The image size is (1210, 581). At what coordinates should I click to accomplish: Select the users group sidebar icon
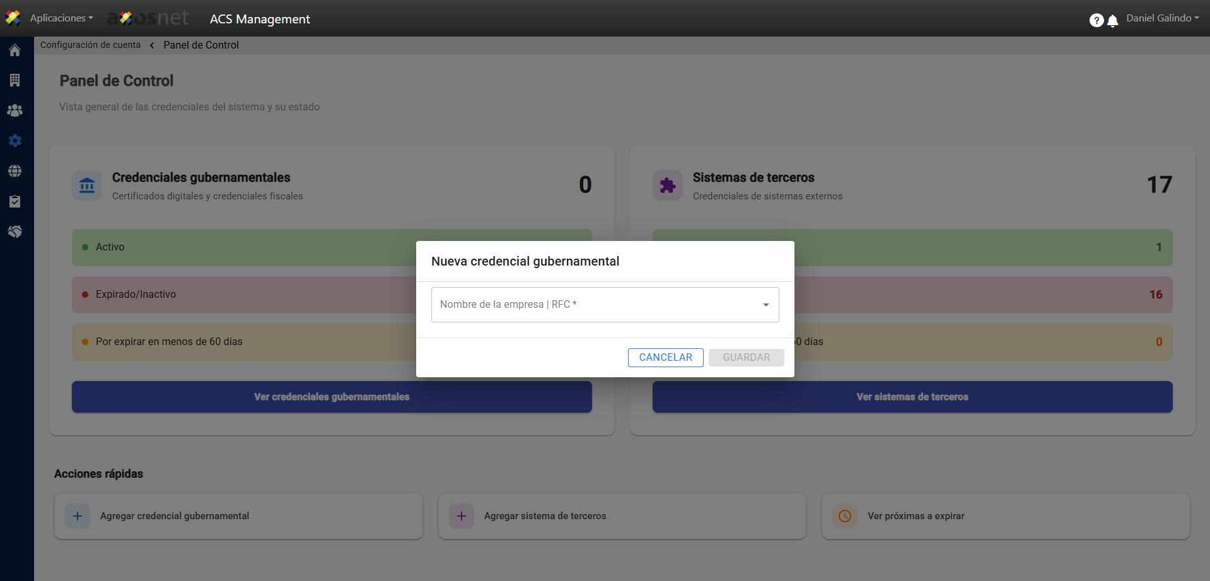coord(15,110)
